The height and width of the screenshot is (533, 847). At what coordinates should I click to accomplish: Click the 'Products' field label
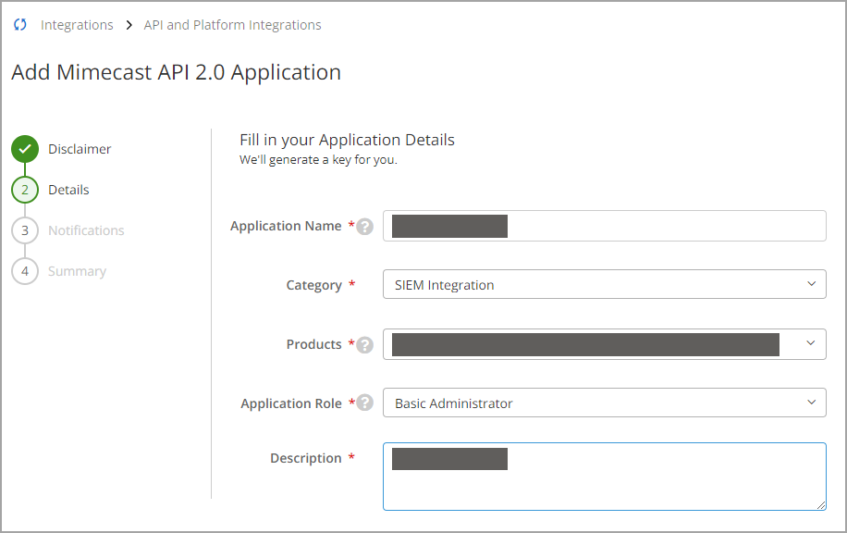(x=313, y=344)
